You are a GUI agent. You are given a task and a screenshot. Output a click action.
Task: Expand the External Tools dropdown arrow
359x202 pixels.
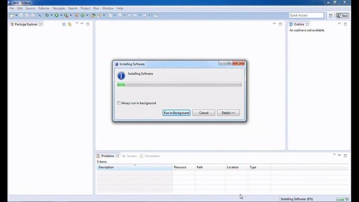[71, 15]
